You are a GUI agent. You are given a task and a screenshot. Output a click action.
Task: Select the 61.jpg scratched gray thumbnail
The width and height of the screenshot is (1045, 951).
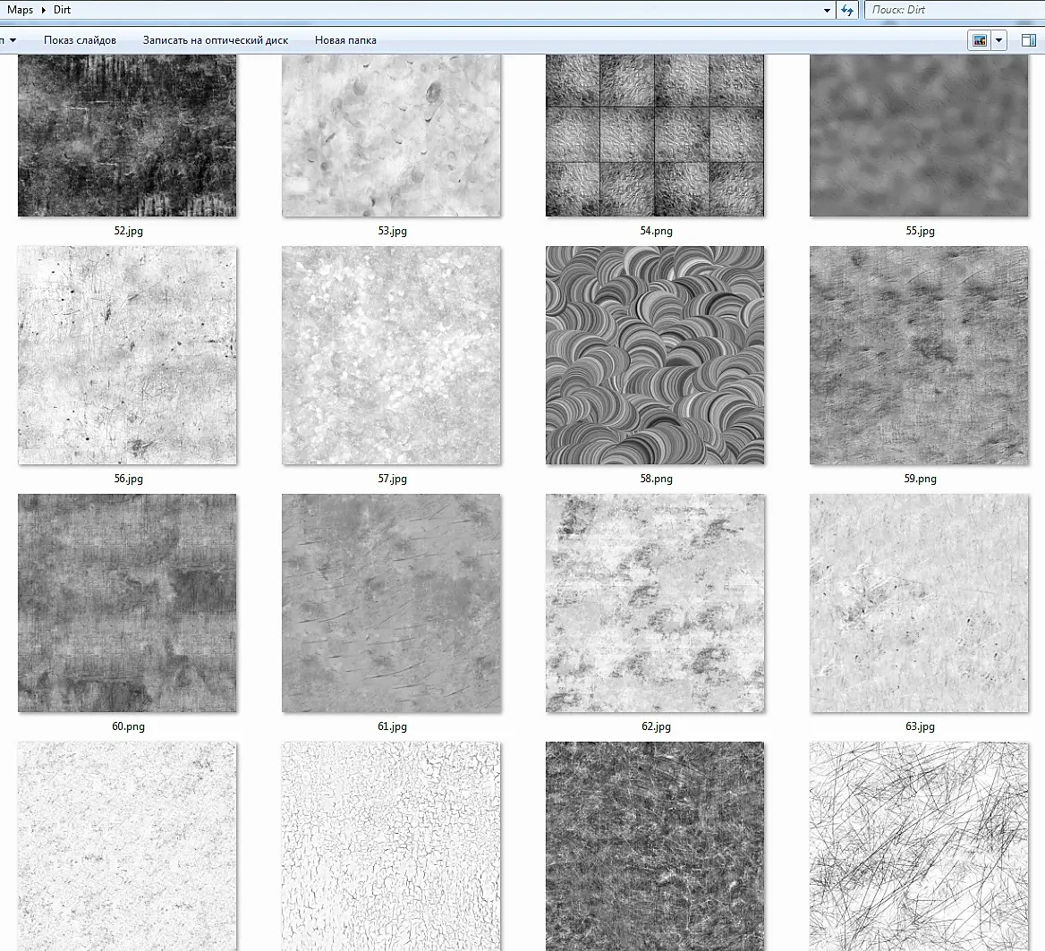click(x=391, y=603)
